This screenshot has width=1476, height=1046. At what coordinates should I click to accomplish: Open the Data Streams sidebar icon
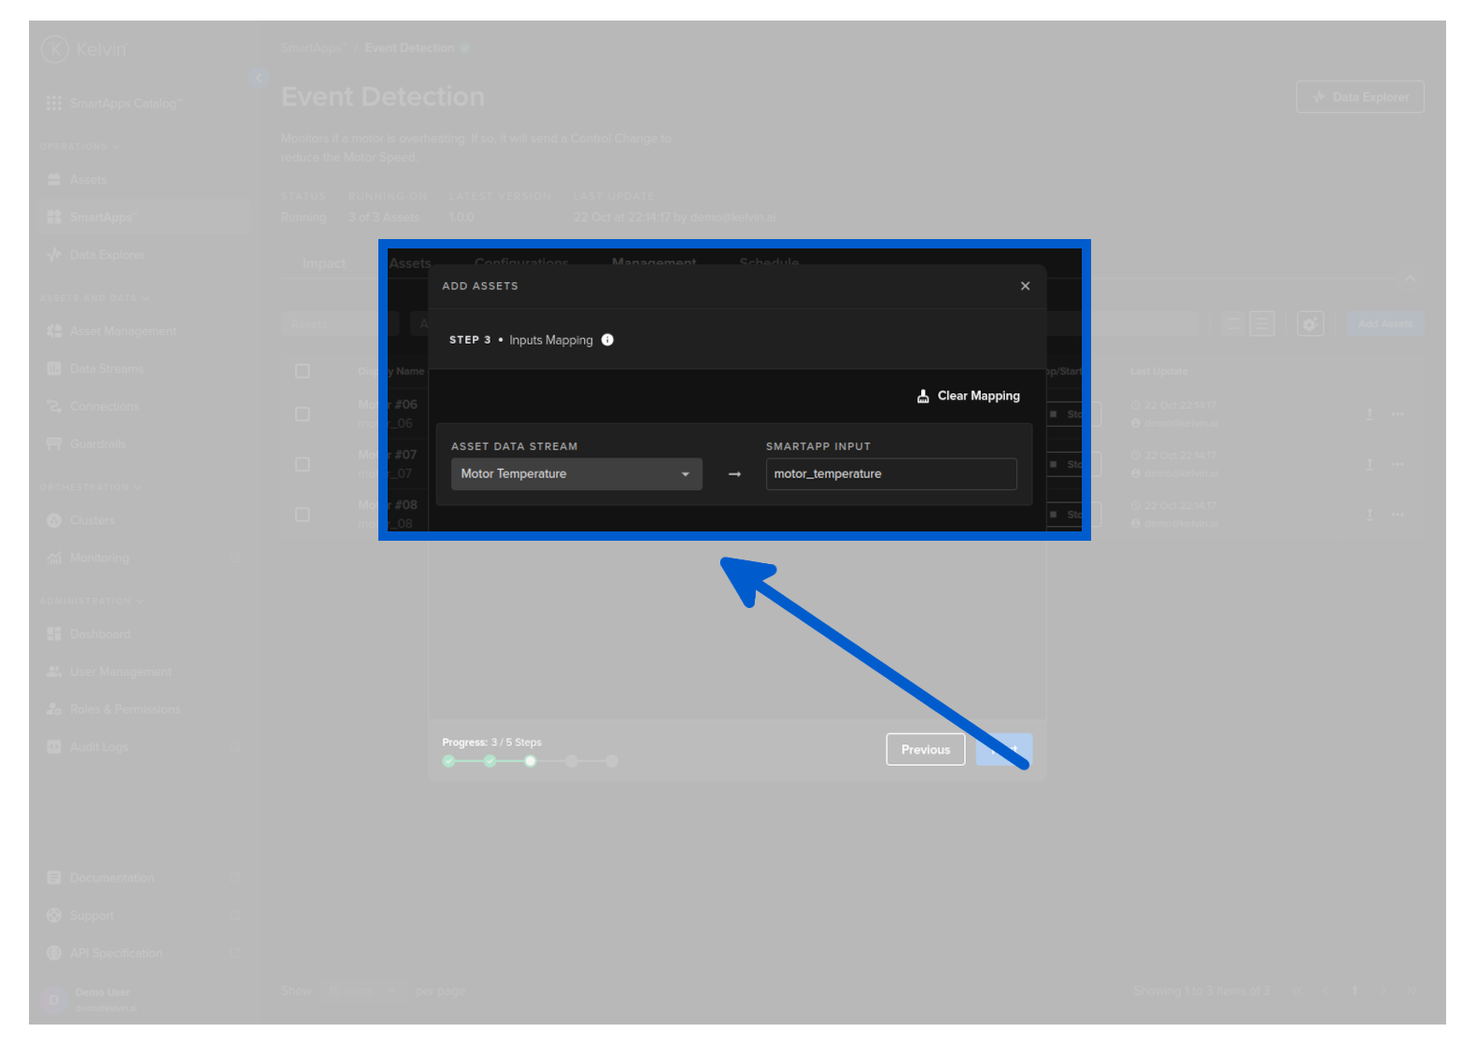[54, 369]
